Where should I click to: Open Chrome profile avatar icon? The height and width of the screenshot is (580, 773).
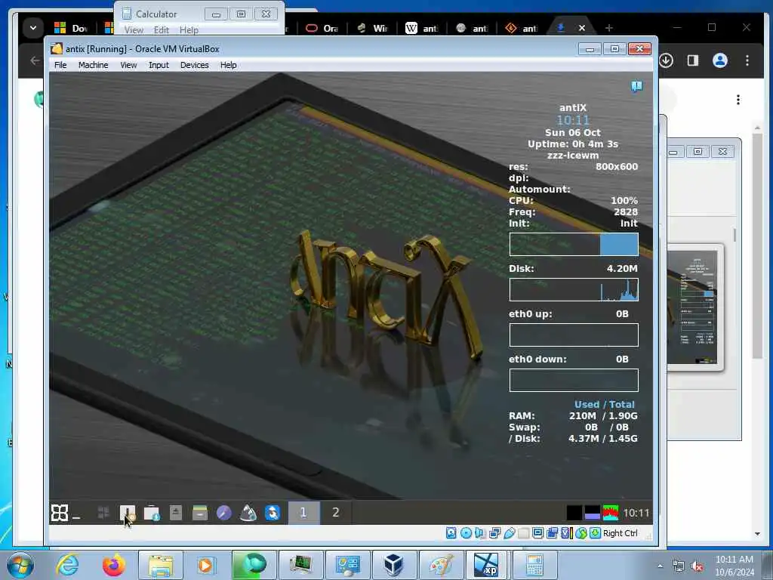(x=719, y=60)
